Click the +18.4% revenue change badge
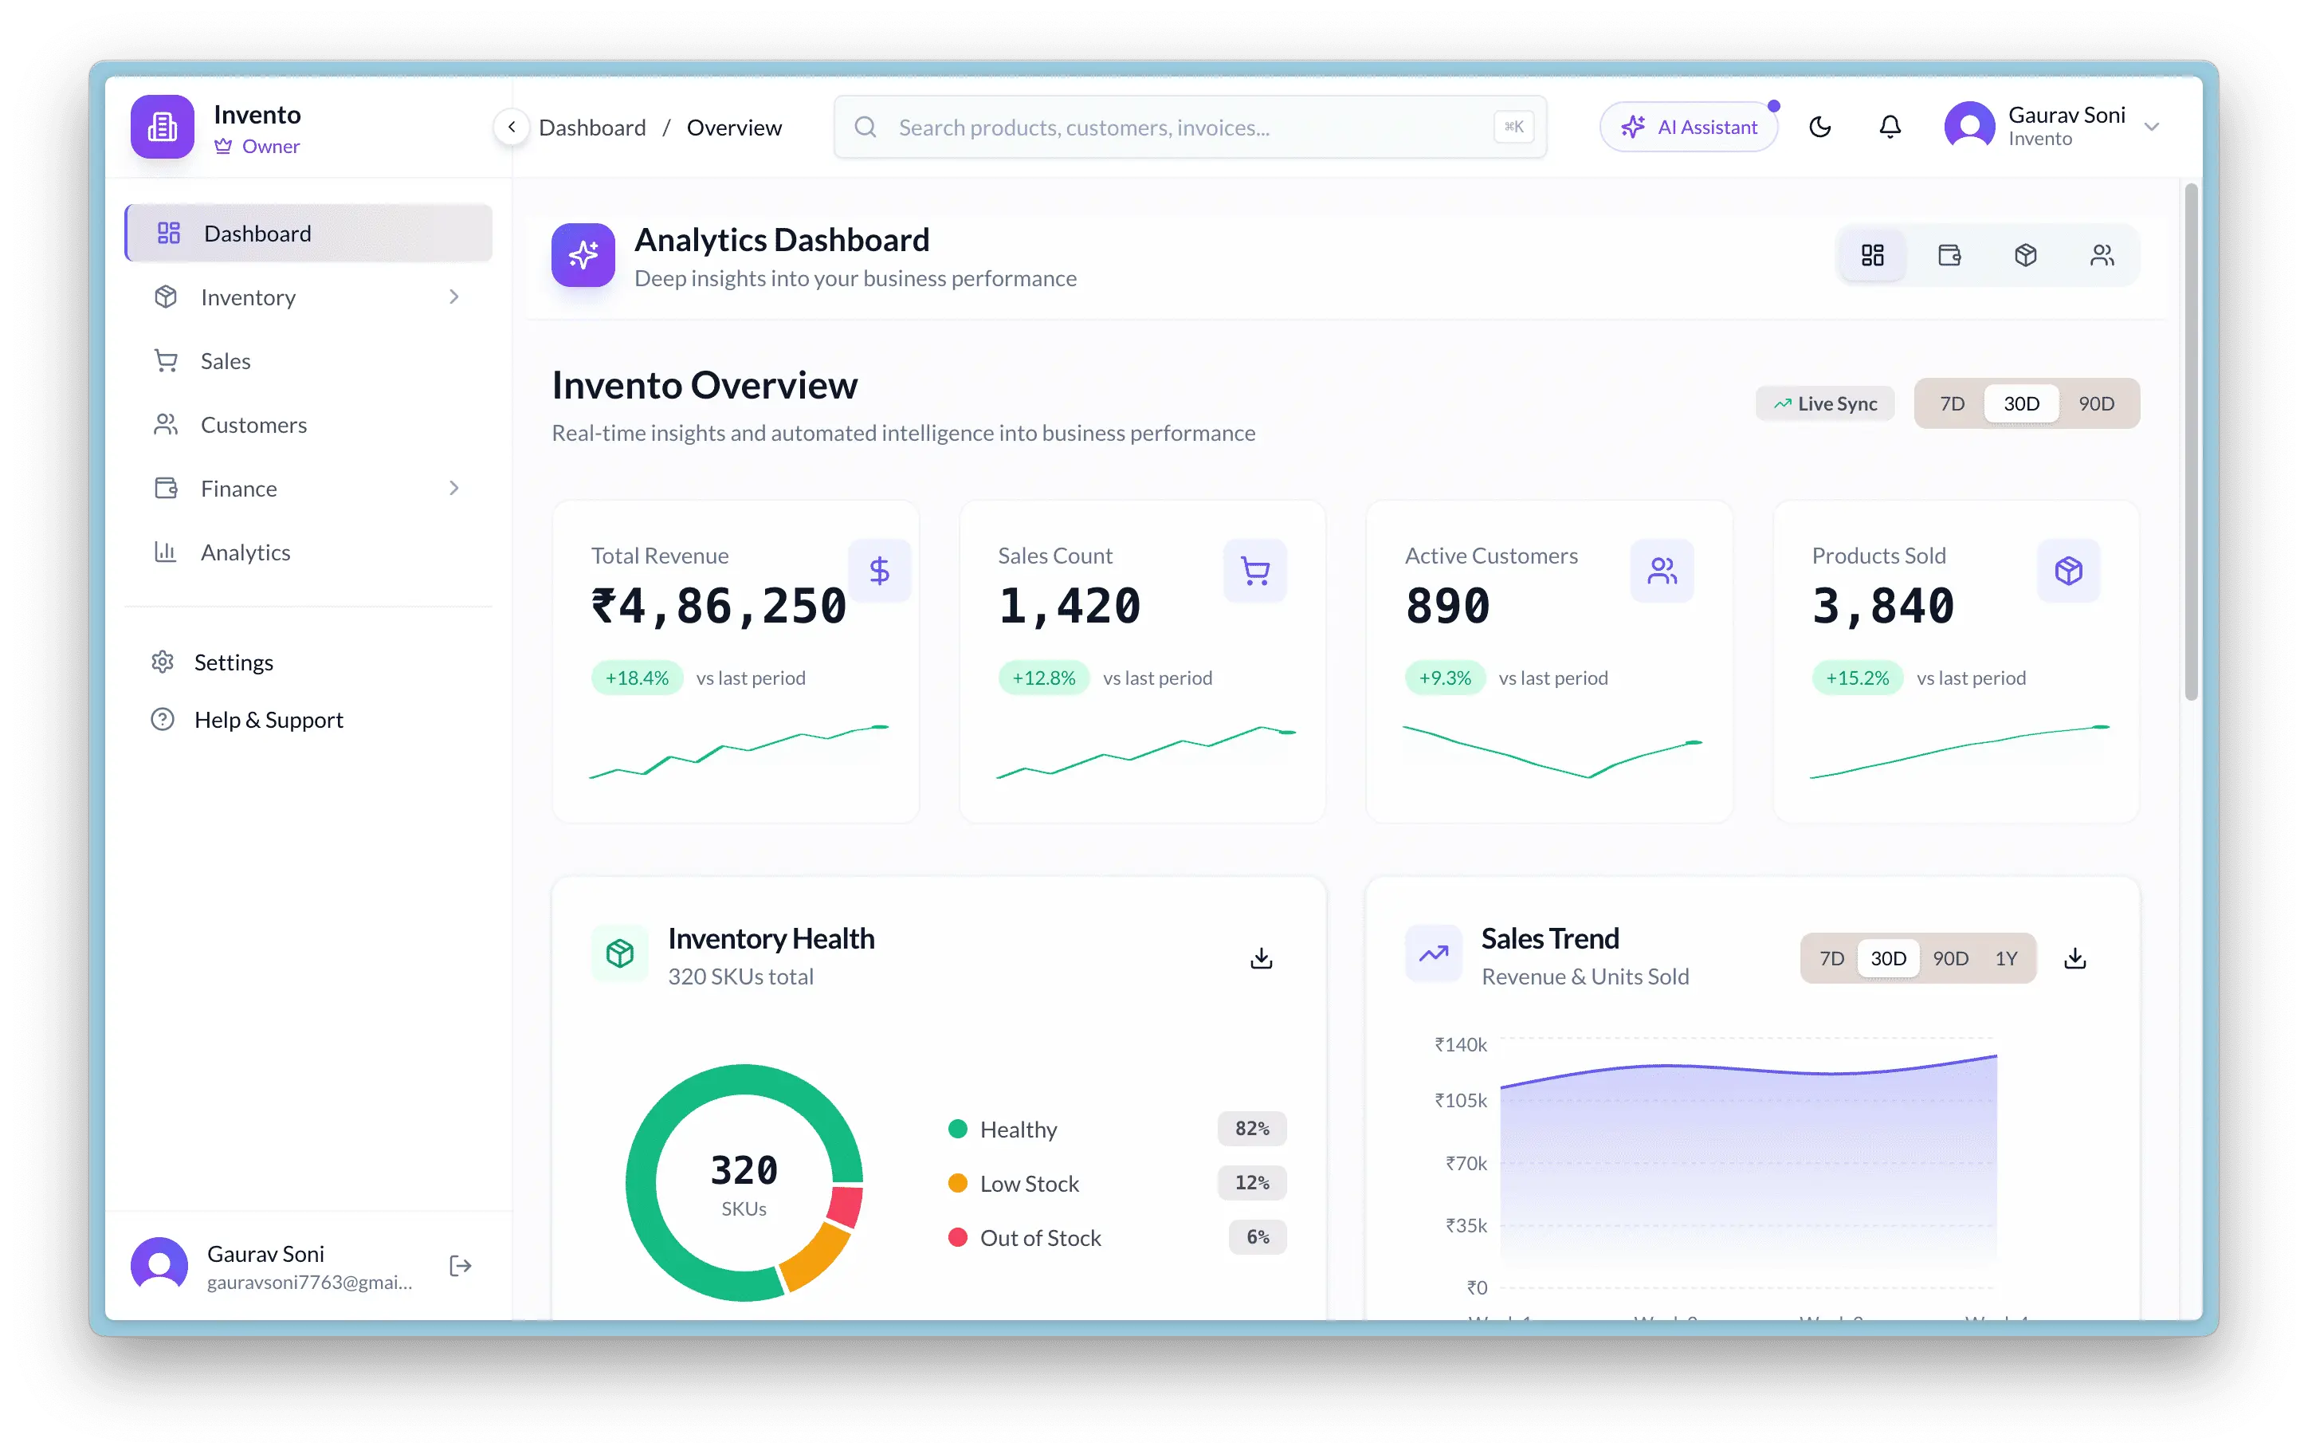2308x1454 pixels. pyautogui.click(x=637, y=678)
